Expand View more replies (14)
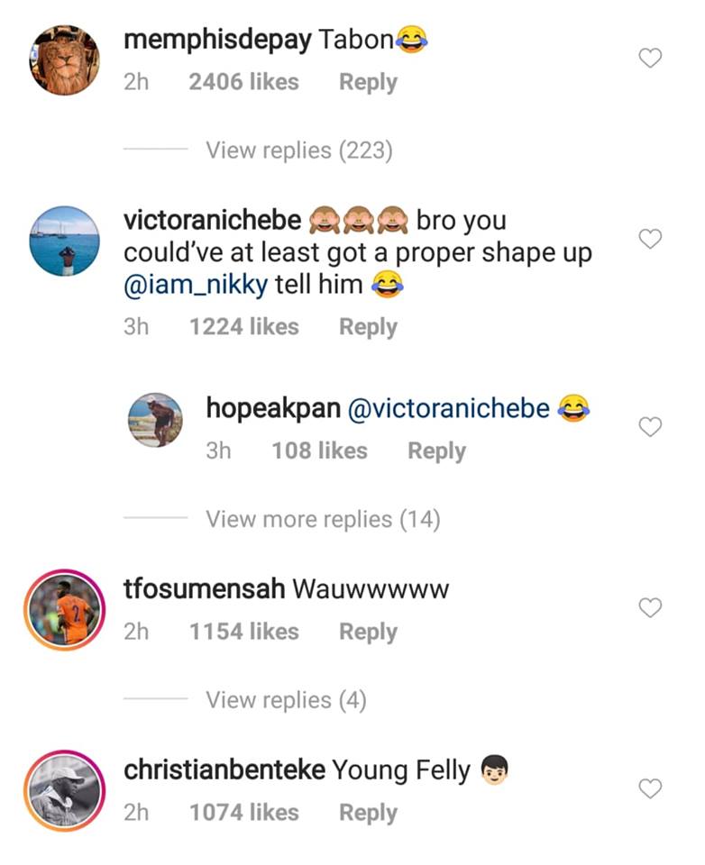Viewport: 705px width, 865px height. tap(322, 519)
